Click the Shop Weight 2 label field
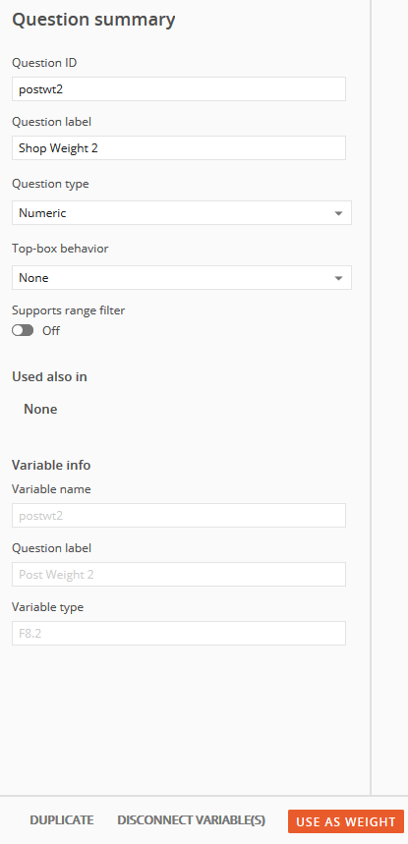The image size is (408, 844). pyautogui.click(x=179, y=148)
